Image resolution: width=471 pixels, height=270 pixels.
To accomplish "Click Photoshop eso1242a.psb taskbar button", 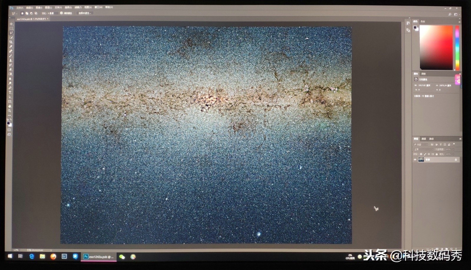I will pos(99,257).
